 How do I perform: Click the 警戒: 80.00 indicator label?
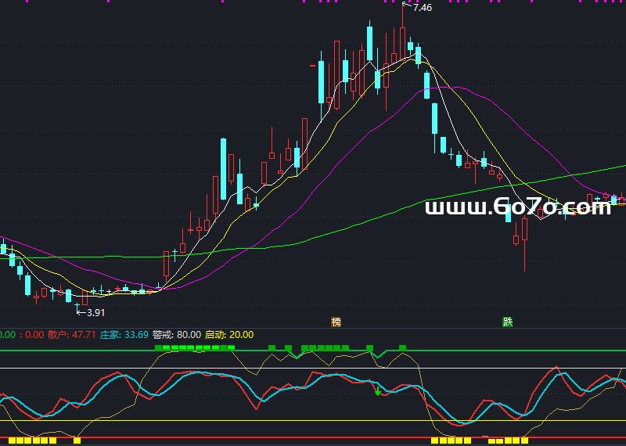coord(177,335)
